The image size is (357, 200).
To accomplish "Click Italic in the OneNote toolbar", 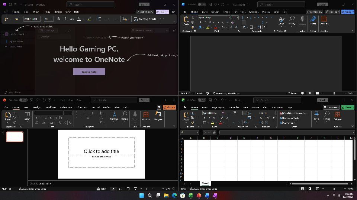I will coord(65,19).
